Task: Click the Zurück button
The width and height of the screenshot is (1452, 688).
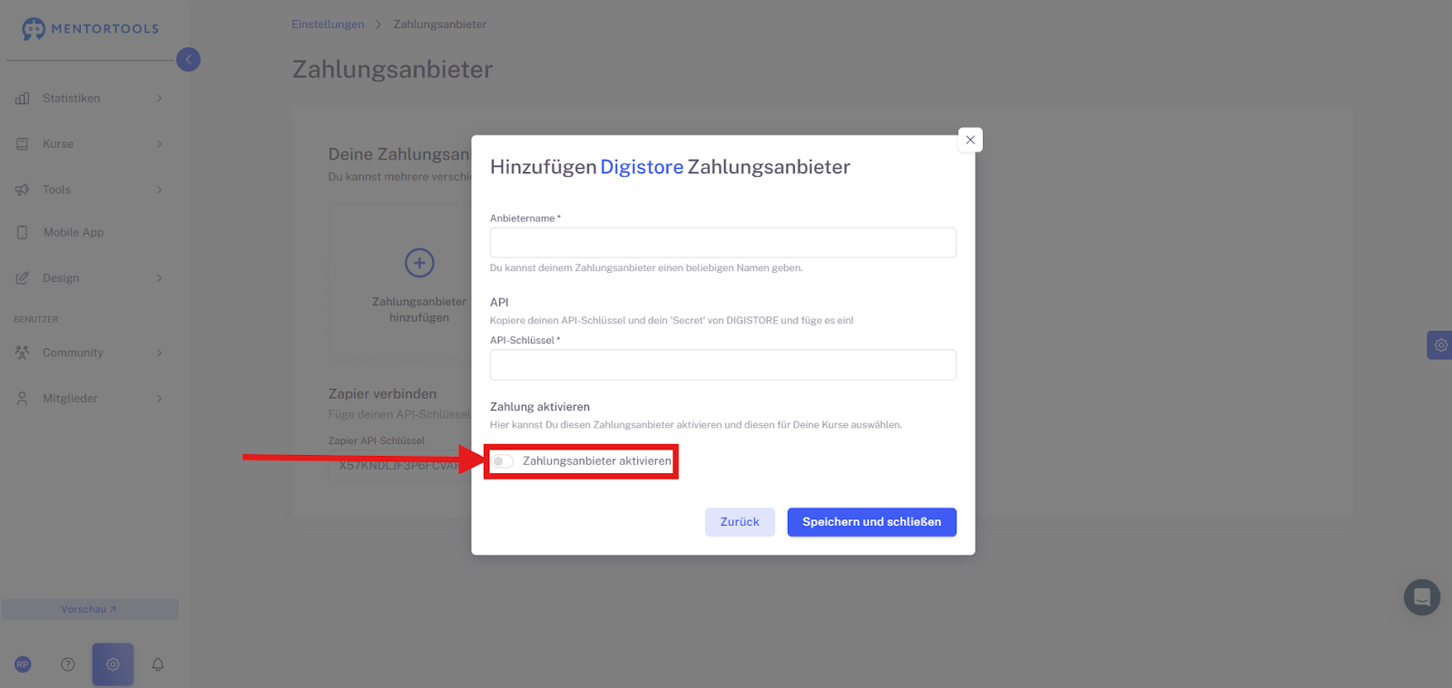Action: [739, 522]
